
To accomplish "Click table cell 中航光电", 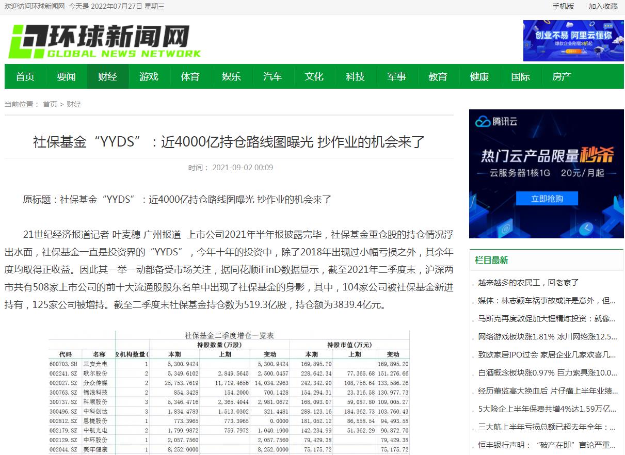I will point(95,430).
